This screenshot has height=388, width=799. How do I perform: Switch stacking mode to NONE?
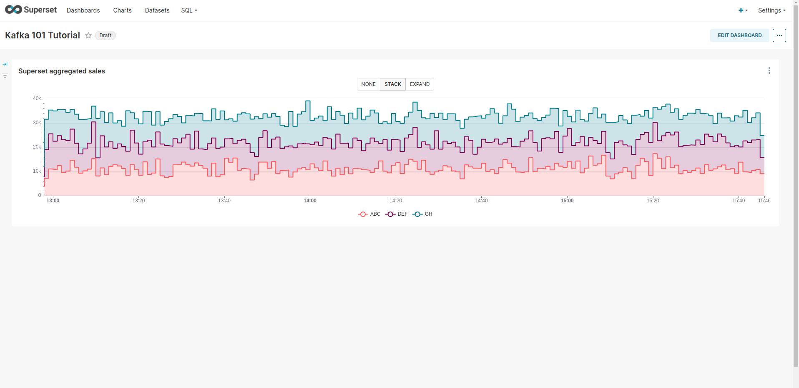(x=368, y=84)
